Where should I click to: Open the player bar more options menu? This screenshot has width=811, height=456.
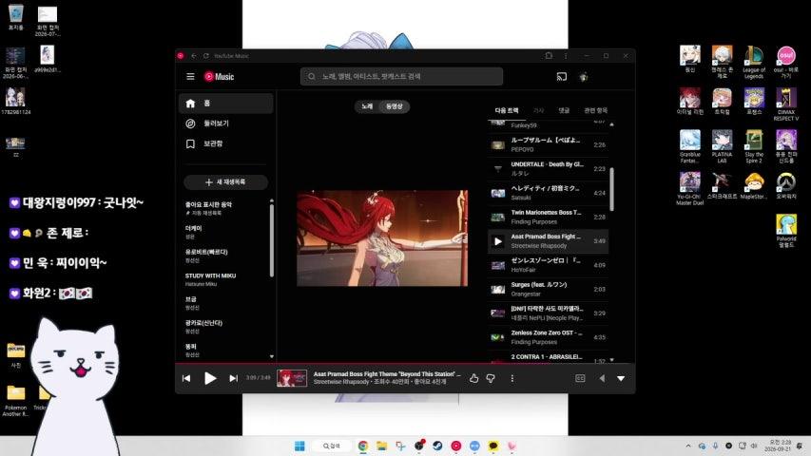512,378
